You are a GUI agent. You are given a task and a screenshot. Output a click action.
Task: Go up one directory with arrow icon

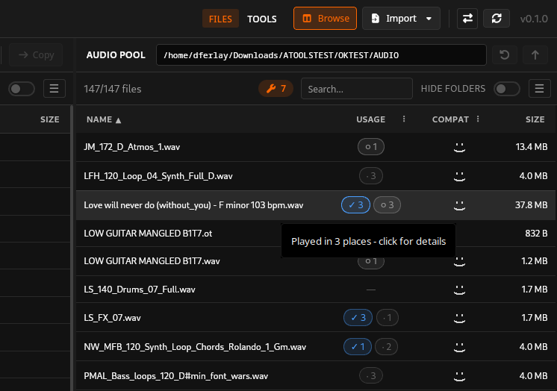pyautogui.click(x=535, y=55)
